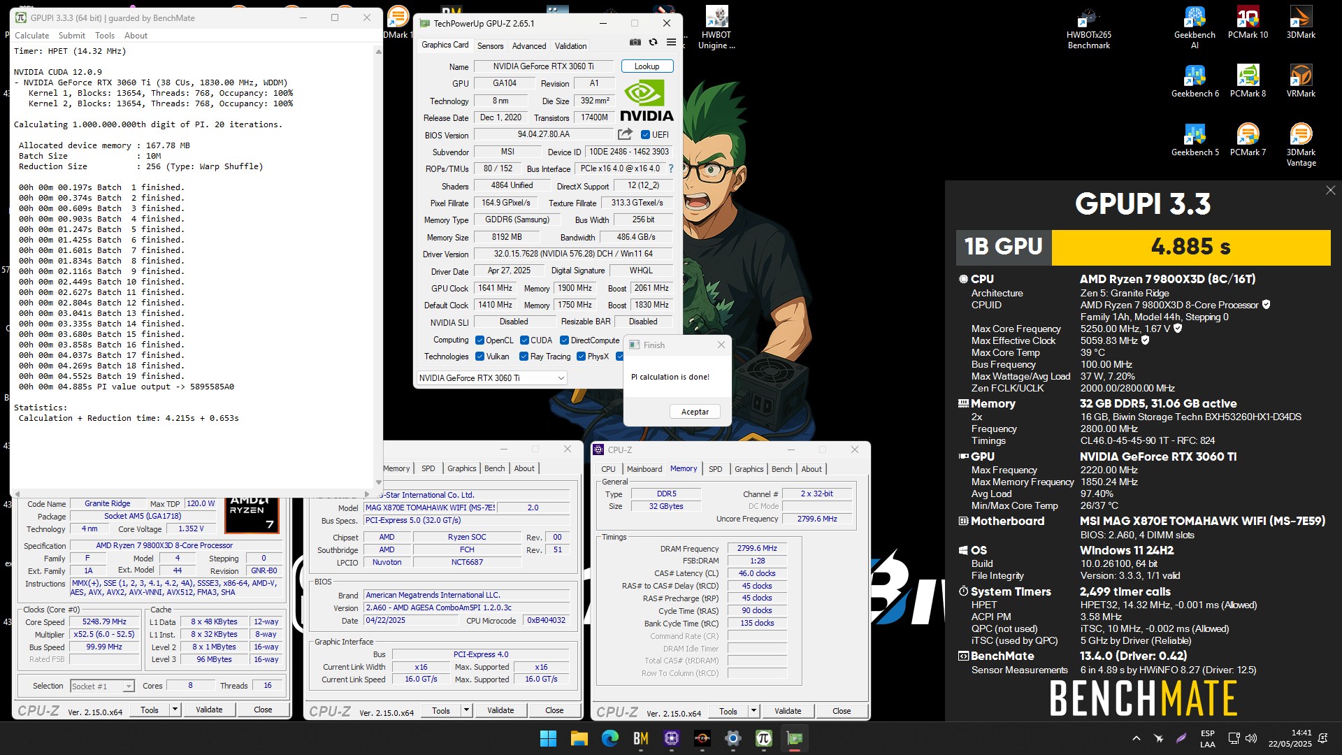Viewport: 1342px width, 755px height.
Task: Open Submit menu in GPUPI
Action: pos(72,36)
